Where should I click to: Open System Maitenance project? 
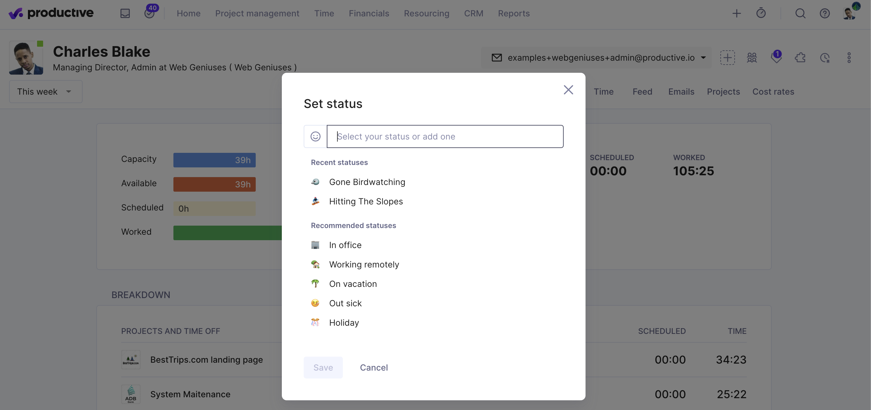190,394
